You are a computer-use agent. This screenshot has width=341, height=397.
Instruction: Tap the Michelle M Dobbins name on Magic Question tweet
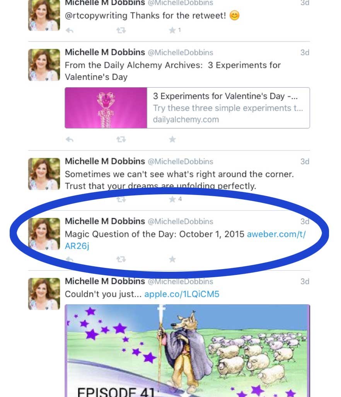[x=105, y=221]
